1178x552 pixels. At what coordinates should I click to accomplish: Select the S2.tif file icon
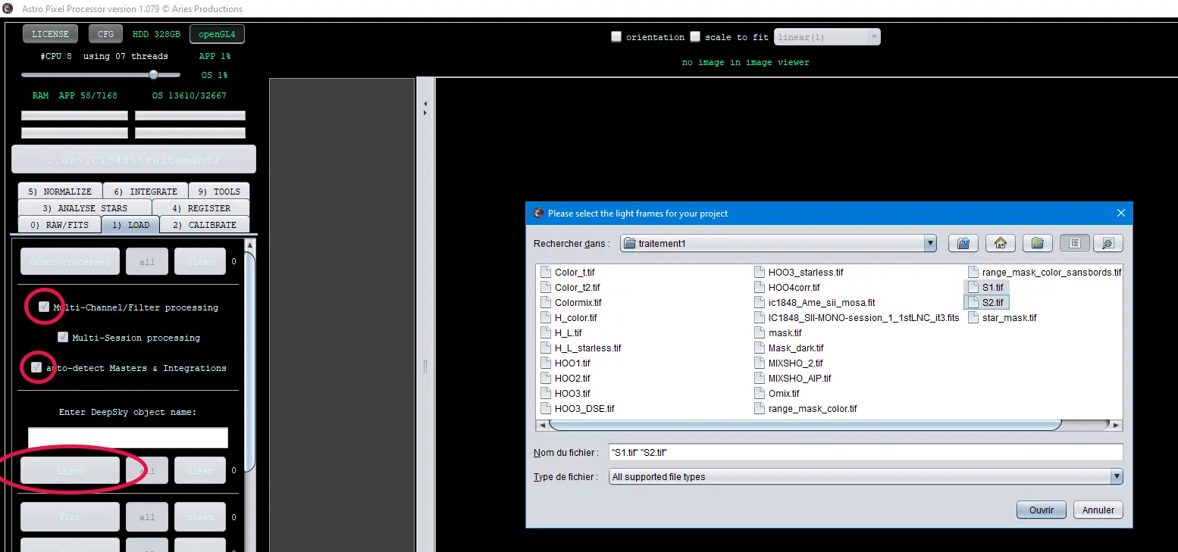[x=973, y=303]
